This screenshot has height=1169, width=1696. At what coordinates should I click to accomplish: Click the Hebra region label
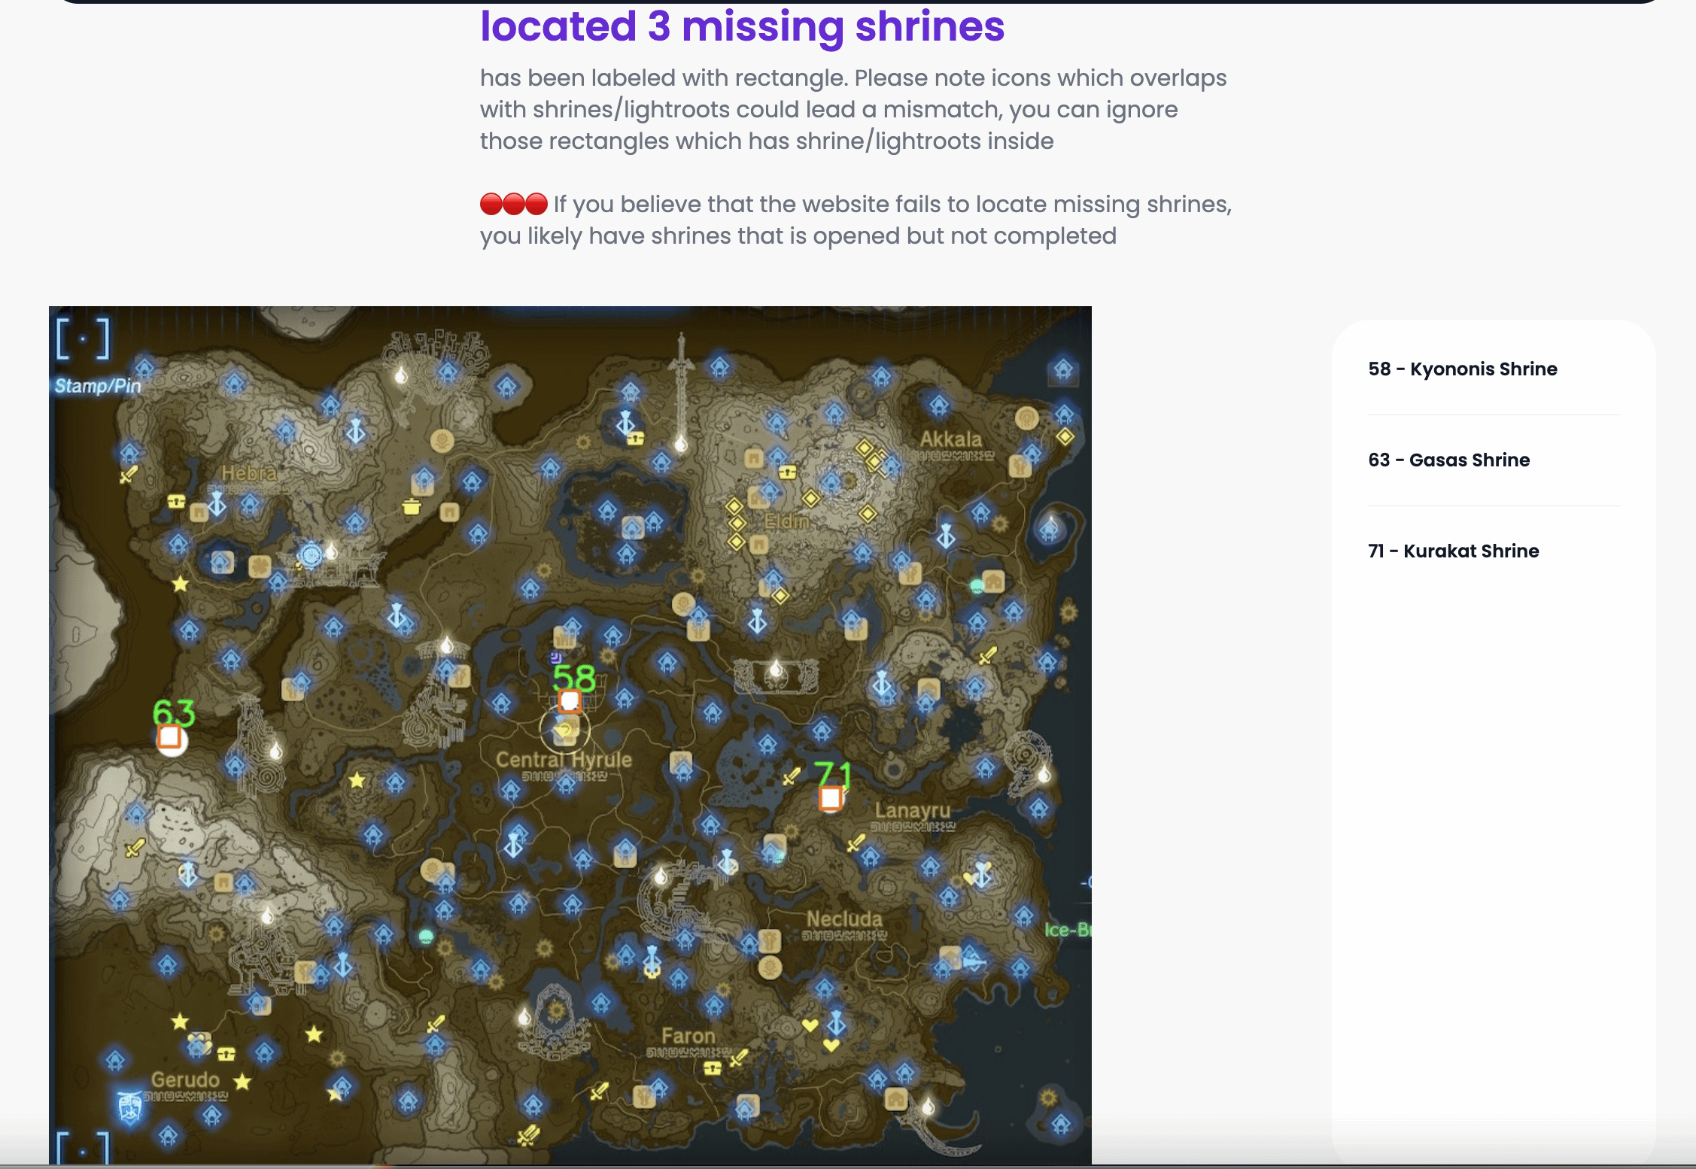point(249,473)
